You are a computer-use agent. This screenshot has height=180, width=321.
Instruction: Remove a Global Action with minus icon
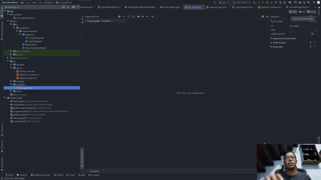pos(315,42)
